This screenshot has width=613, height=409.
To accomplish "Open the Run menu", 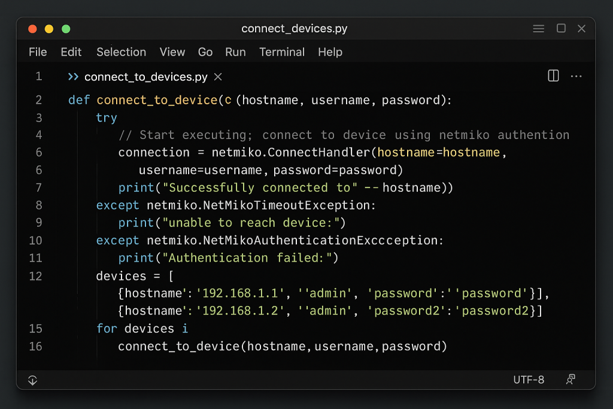I will pyautogui.click(x=235, y=52).
